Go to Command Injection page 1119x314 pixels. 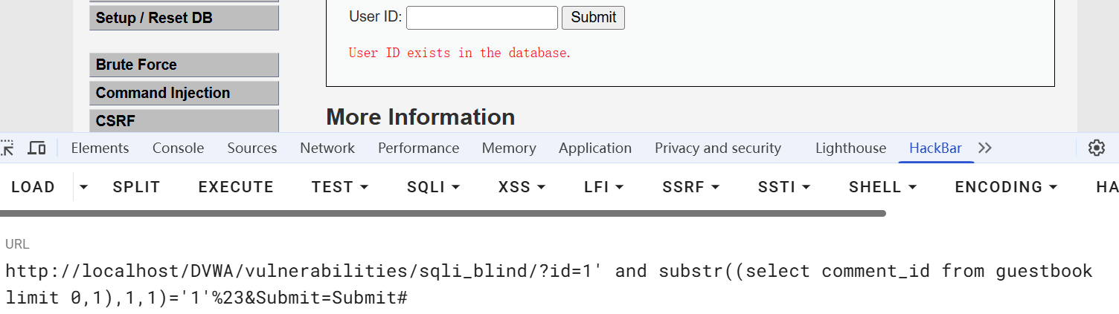coord(184,93)
